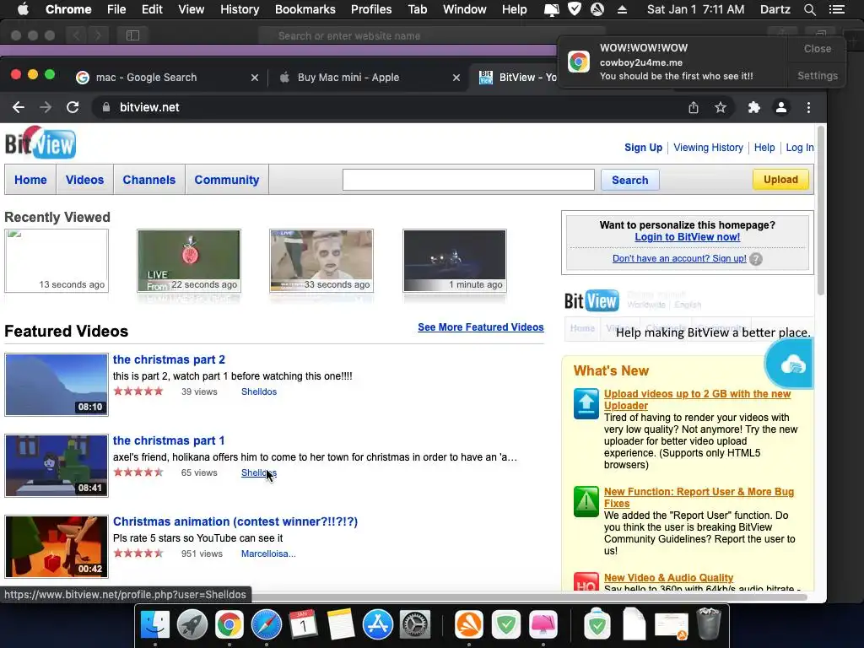Click the Sign Up link
This screenshot has height=648, width=864.
643,148
